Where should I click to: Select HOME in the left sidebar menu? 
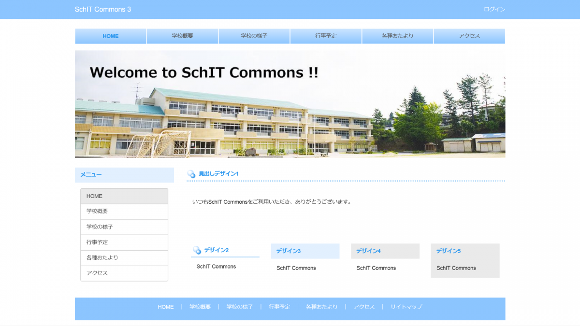click(x=124, y=196)
